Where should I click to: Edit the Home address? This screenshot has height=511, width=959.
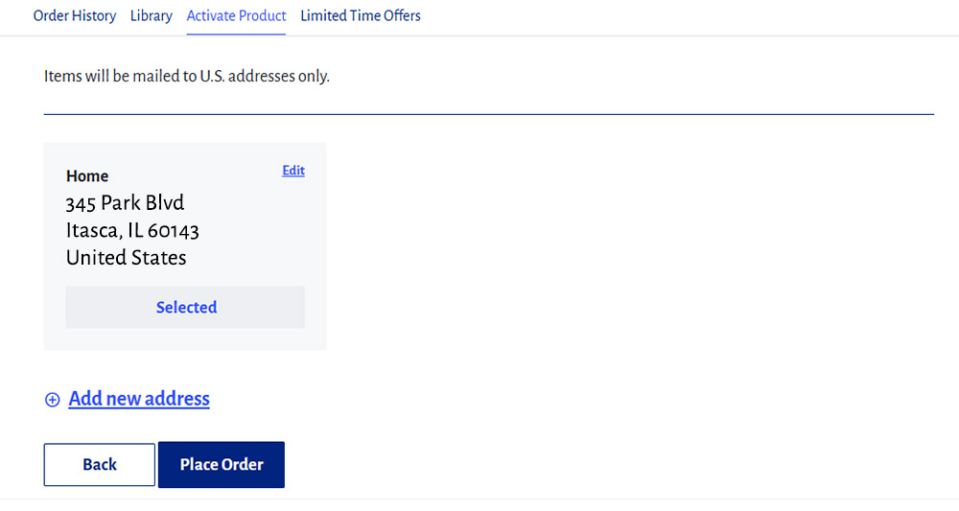pyautogui.click(x=293, y=171)
